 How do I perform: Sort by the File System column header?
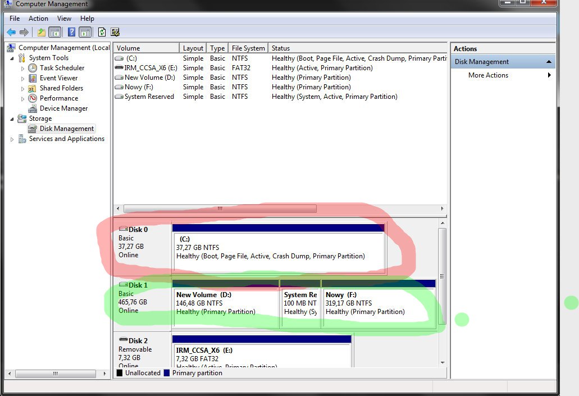(248, 48)
